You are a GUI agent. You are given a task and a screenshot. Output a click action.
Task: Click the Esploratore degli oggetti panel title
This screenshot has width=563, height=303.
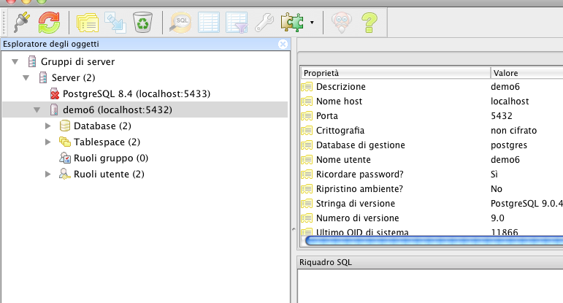point(51,44)
